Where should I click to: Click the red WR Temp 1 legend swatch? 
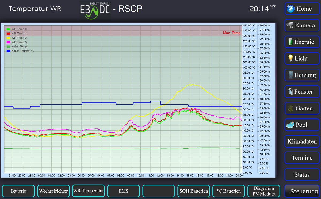tap(8, 34)
